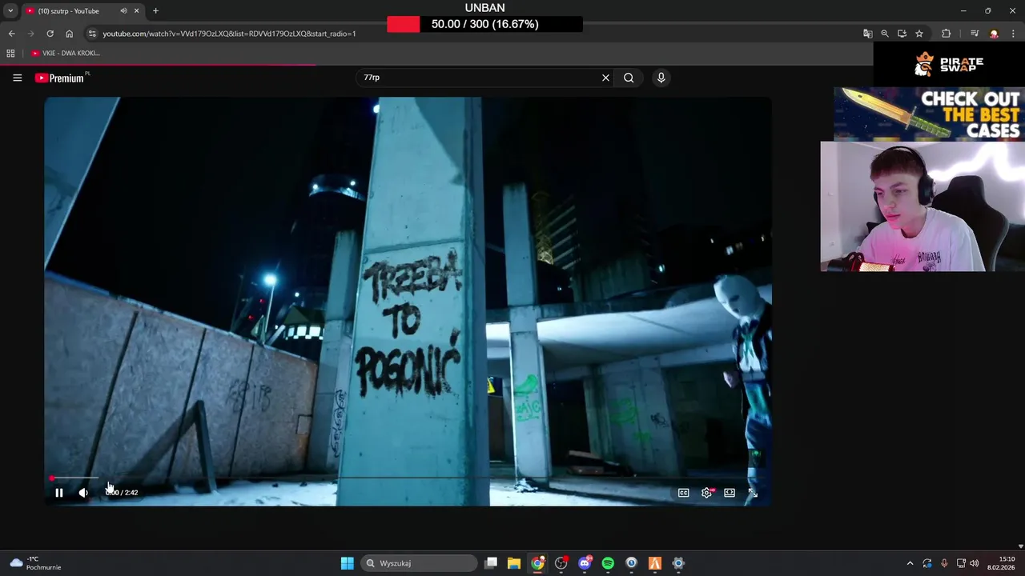
Task: Expand the tab search dropdown
Action: [10, 11]
